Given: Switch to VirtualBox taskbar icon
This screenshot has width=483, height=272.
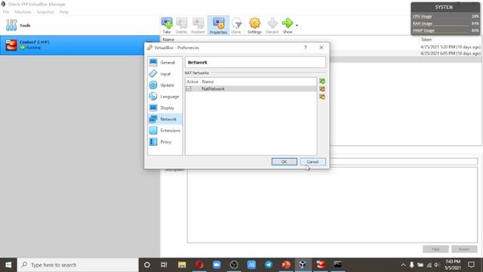Looking at the screenshot, I should click(x=303, y=265).
